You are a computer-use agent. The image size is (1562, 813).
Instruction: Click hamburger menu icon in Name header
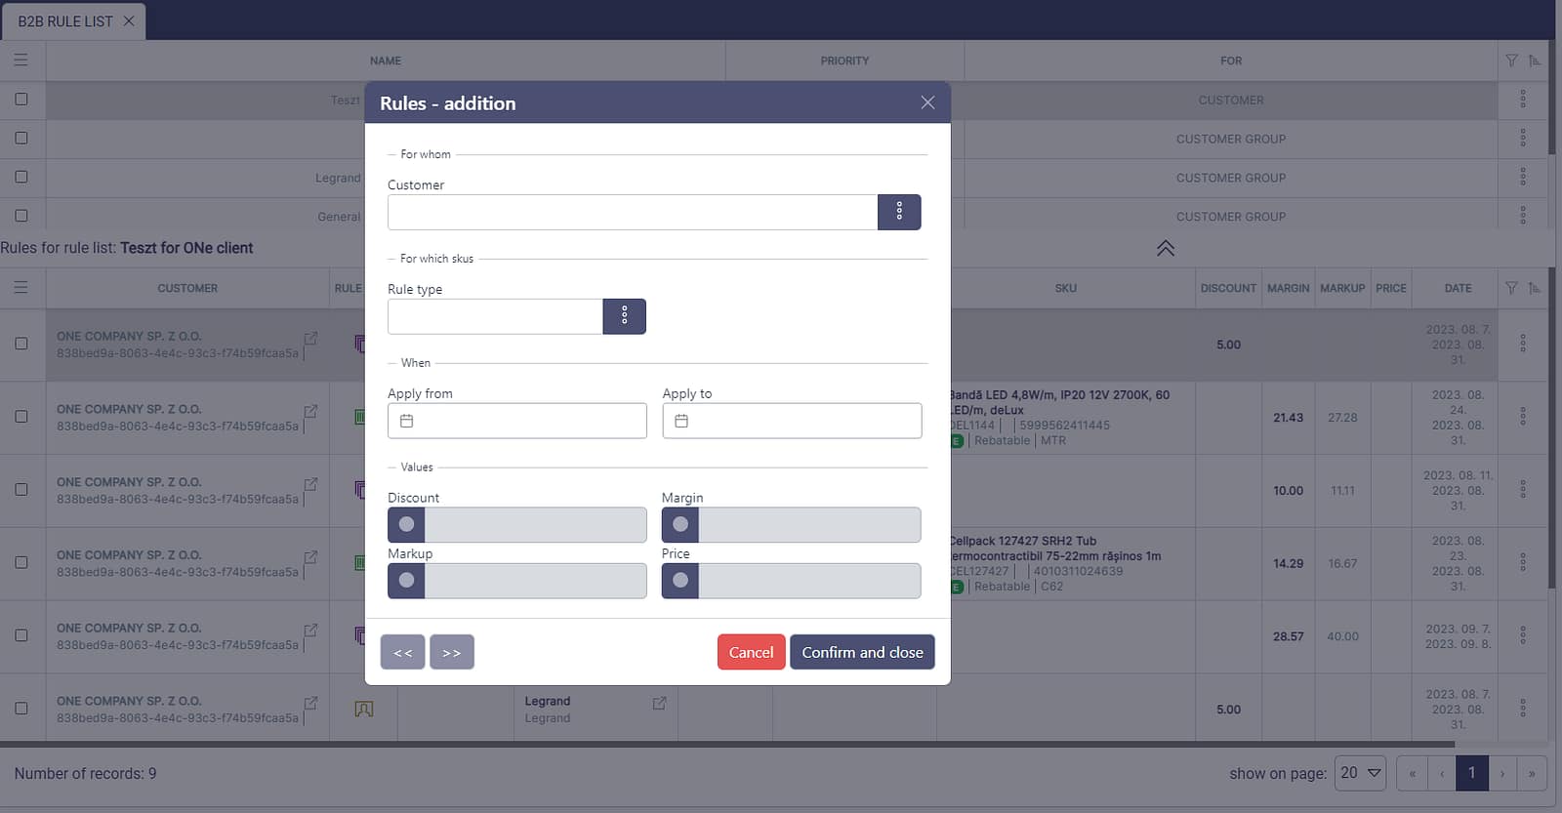[x=21, y=61]
